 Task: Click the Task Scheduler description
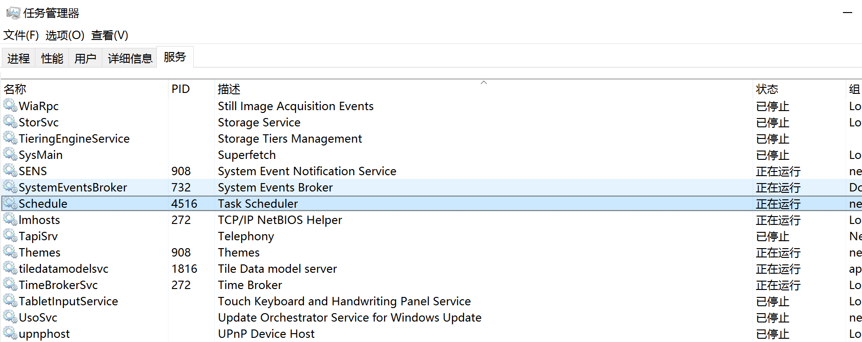tap(258, 204)
